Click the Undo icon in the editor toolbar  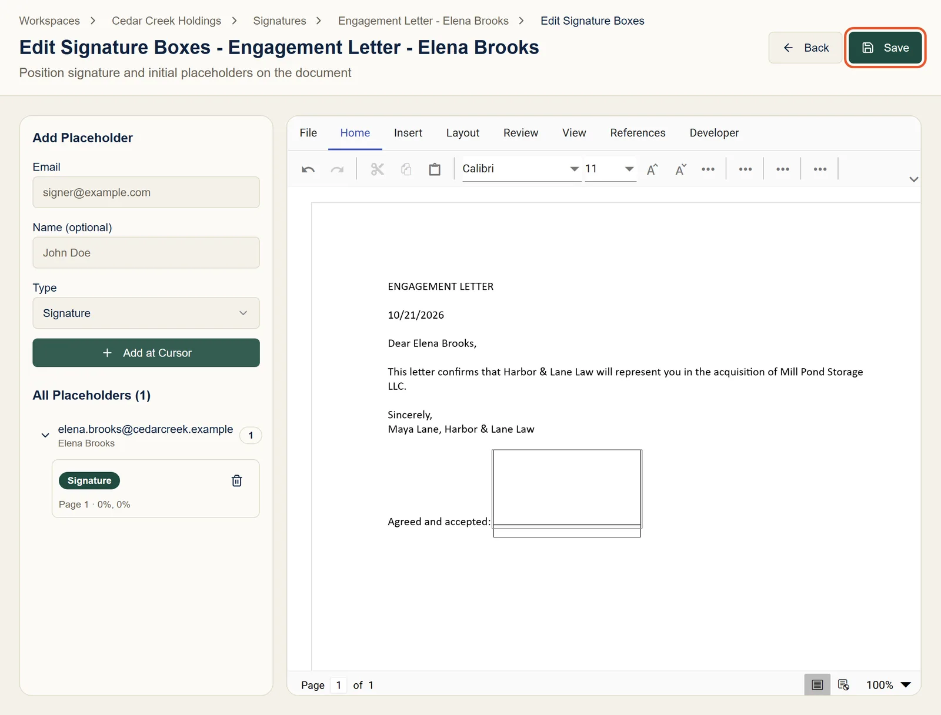[x=308, y=169]
